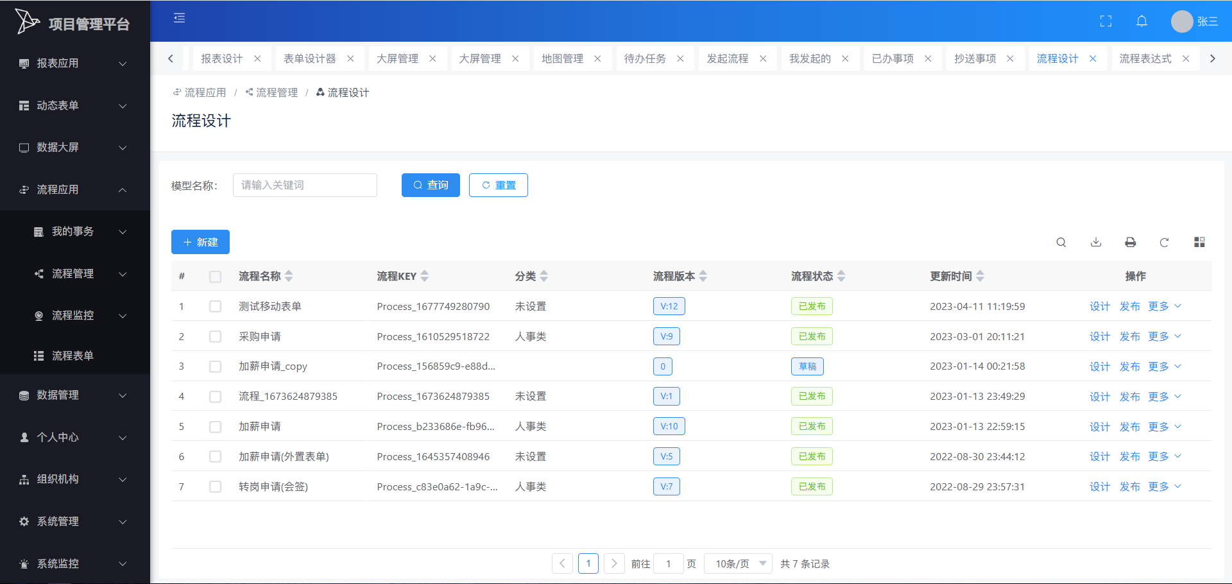Click the 查询 search button
This screenshot has width=1232, height=584.
(x=431, y=185)
